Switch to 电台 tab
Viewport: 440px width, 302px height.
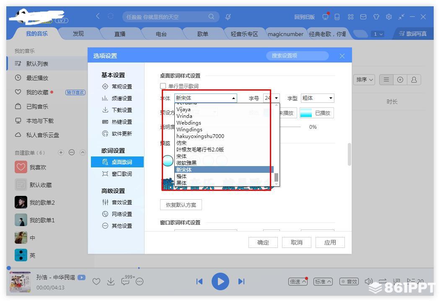pyautogui.click(x=161, y=34)
